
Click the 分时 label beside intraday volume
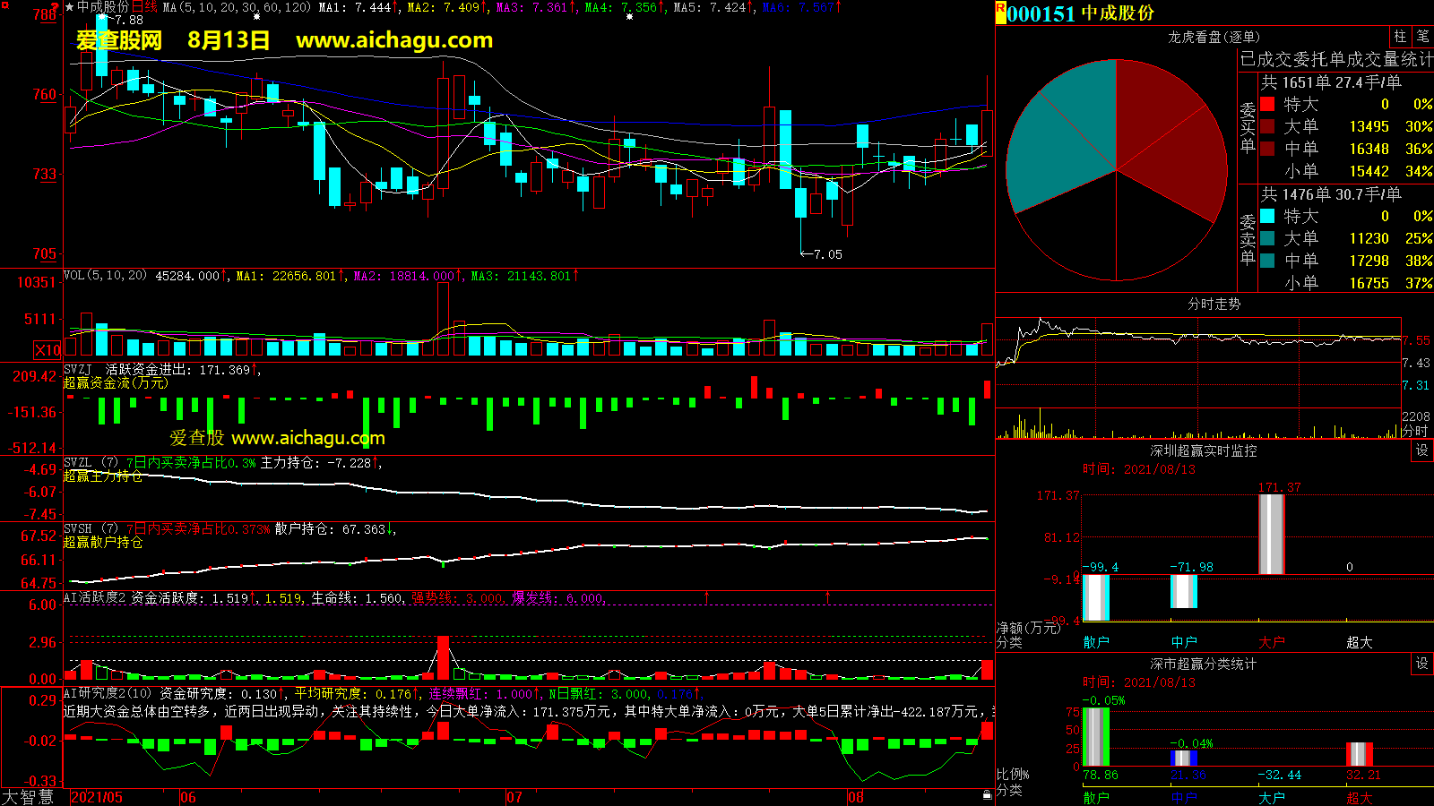pyautogui.click(x=1415, y=431)
